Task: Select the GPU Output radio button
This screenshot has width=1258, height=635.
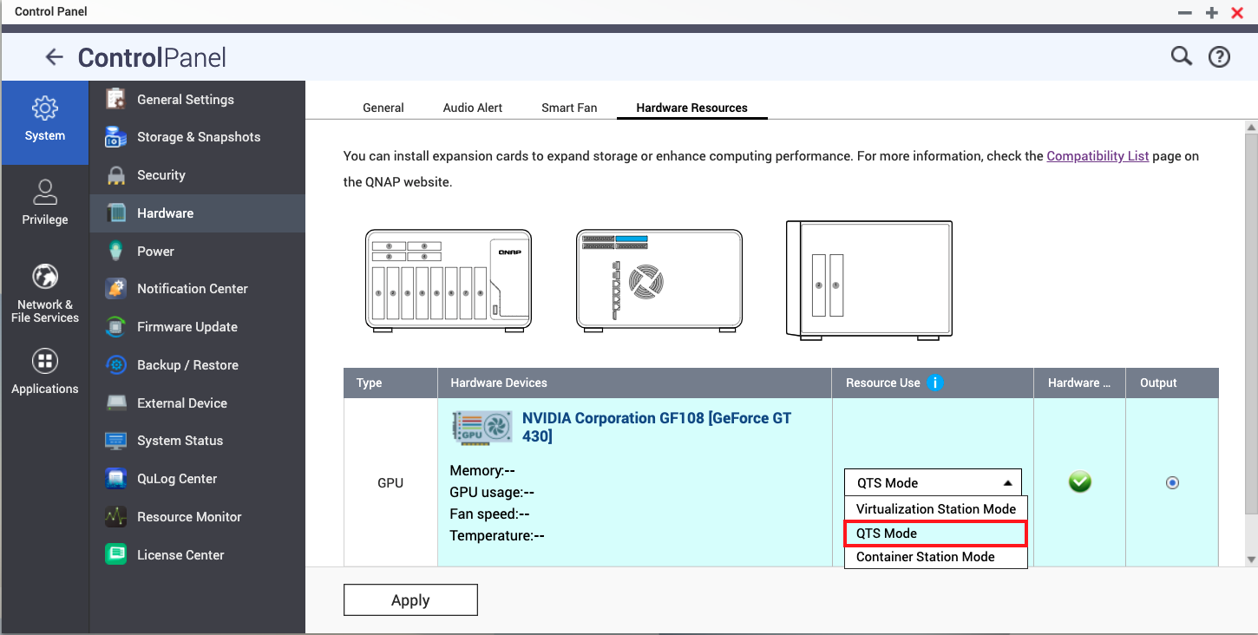Action: click(x=1172, y=482)
